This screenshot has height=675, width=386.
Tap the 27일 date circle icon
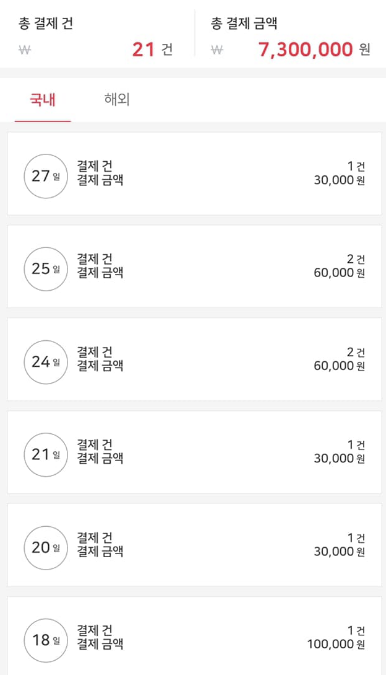(45, 176)
